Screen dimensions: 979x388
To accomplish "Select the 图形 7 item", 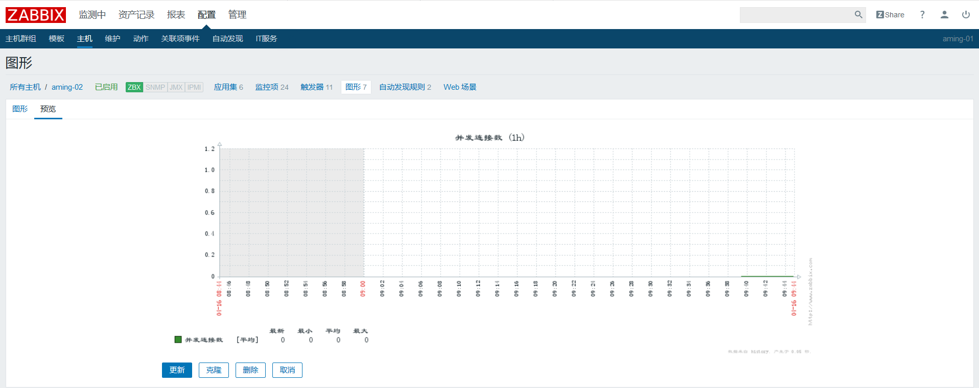I will [356, 87].
